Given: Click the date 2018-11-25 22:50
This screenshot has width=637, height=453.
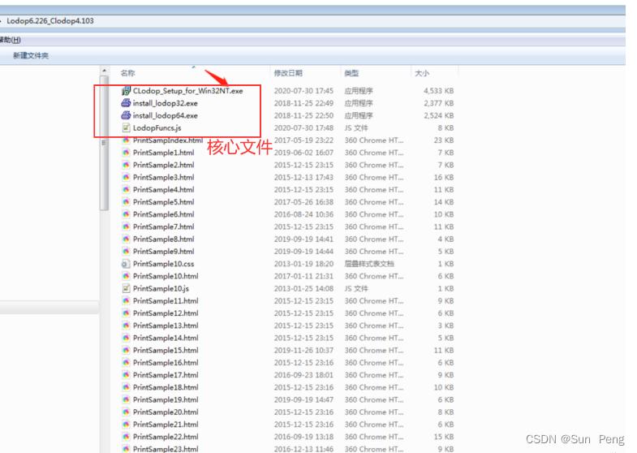Looking at the screenshot, I should [x=303, y=116].
